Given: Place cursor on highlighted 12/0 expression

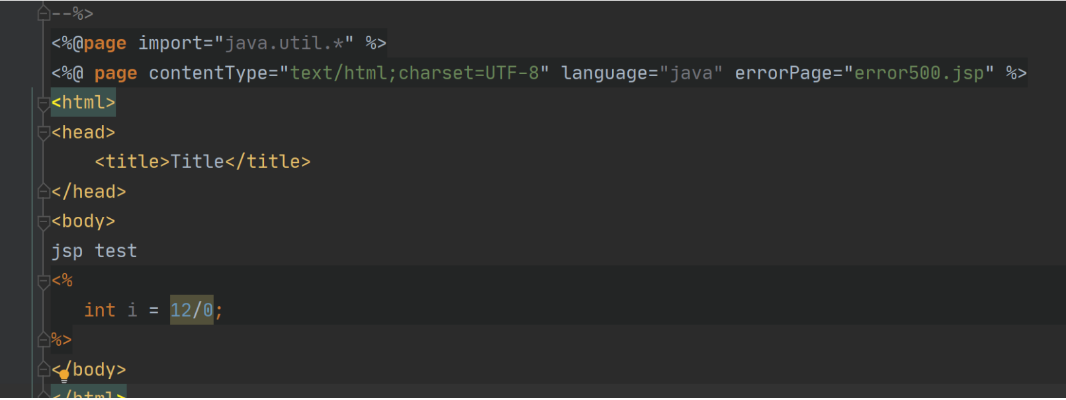Looking at the screenshot, I should coord(191,310).
